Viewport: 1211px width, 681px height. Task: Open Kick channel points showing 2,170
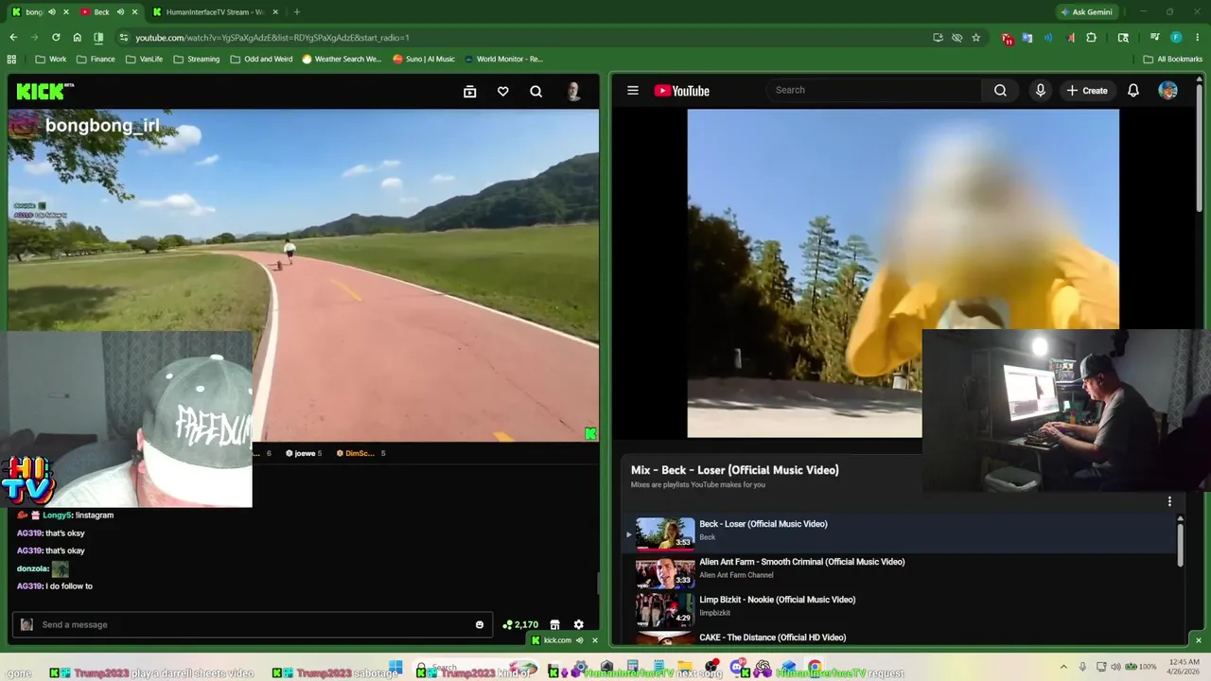click(x=520, y=624)
